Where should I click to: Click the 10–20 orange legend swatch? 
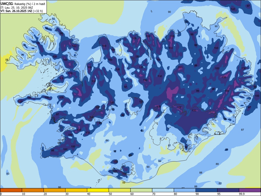(33, 190)
